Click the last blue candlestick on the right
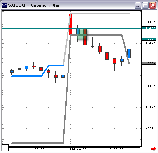This screenshot has height=153, width=158. pyautogui.click(x=129, y=54)
